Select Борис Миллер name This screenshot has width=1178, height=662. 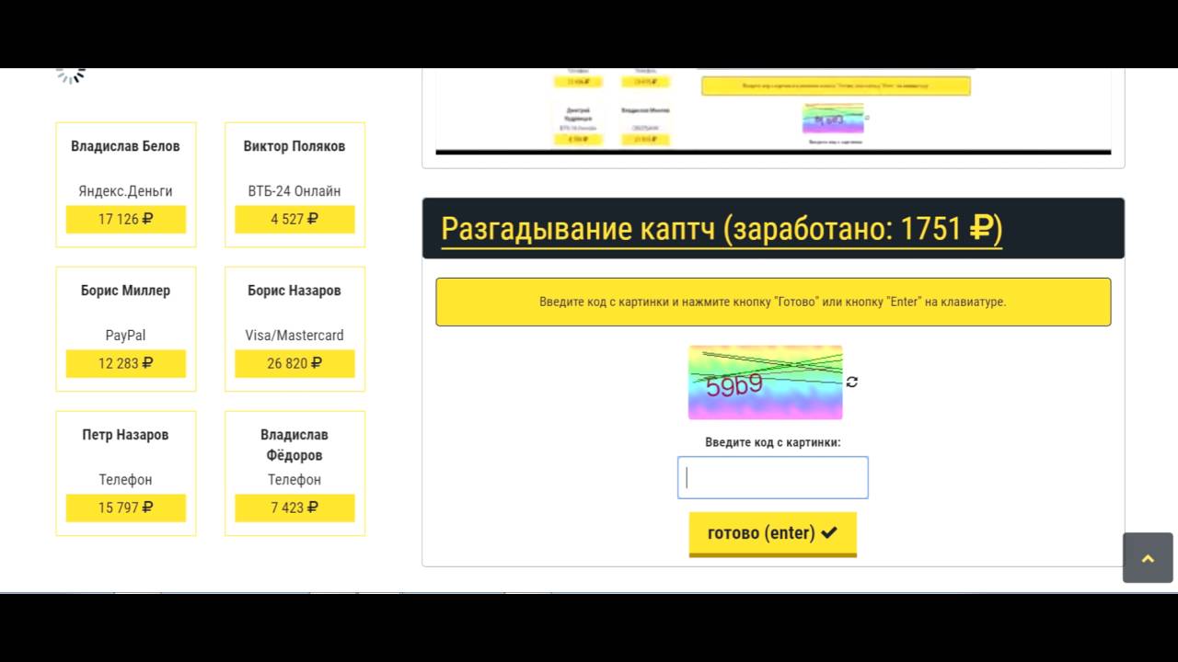tap(125, 291)
